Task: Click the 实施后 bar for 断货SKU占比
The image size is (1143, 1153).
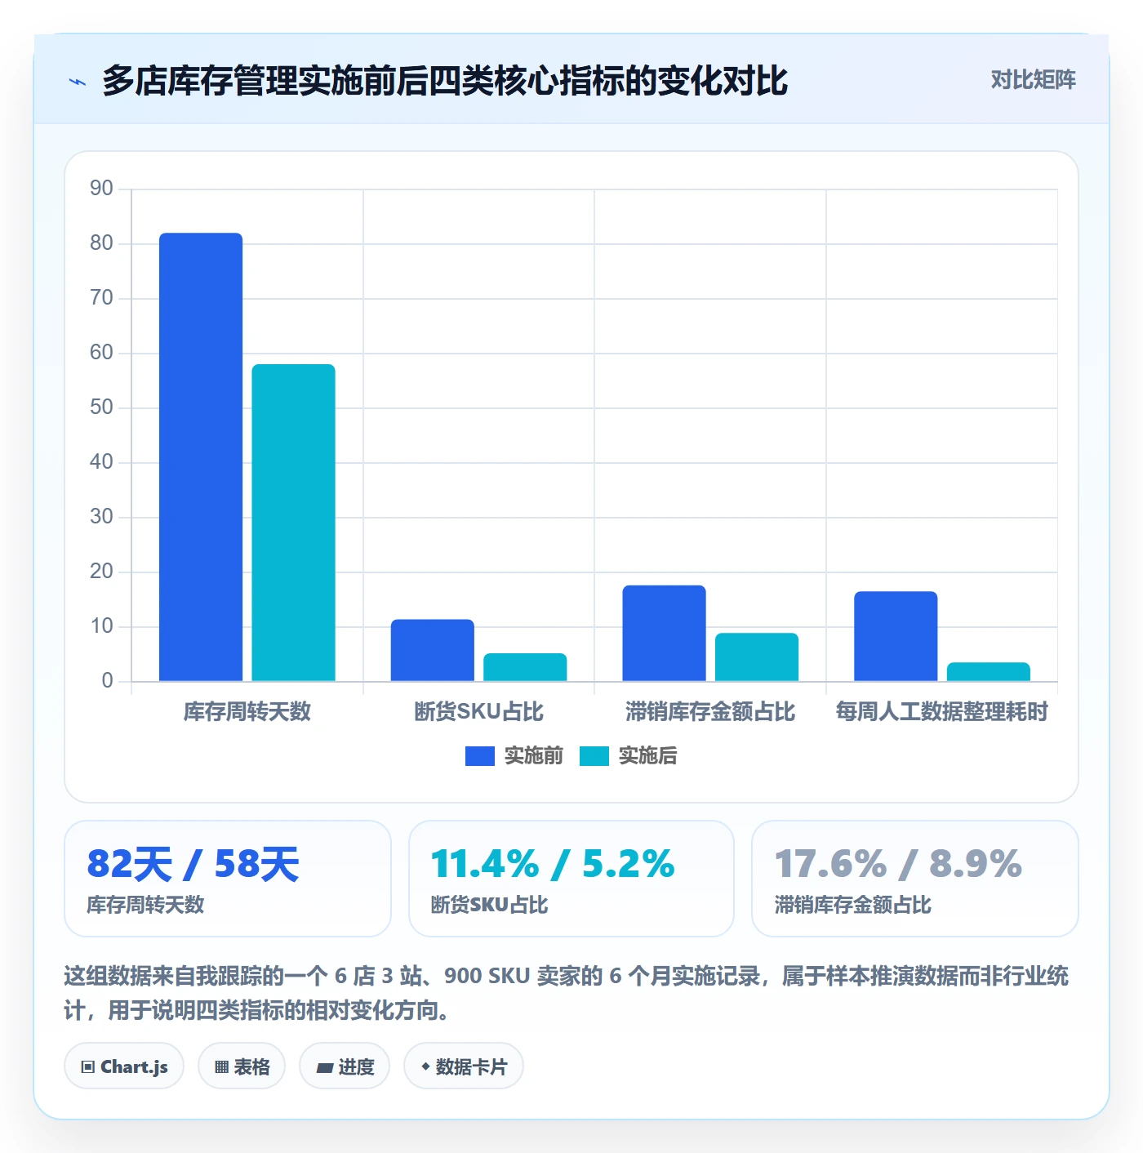Action: tap(525, 667)
